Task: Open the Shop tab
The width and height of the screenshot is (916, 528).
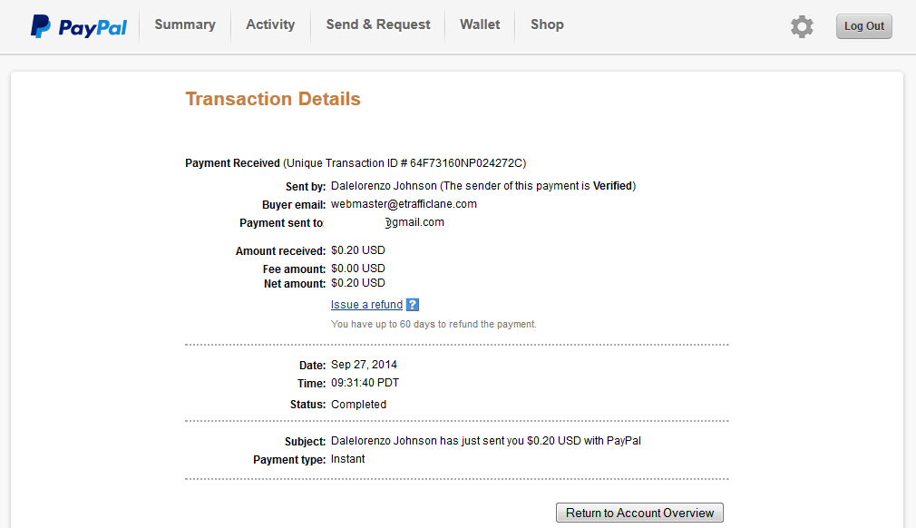Action: click(x=547, y=24)
